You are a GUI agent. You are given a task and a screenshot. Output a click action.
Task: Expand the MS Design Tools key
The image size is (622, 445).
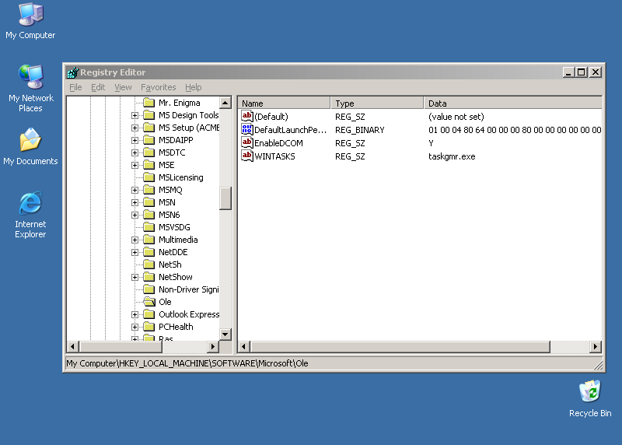(x=135, y=115)
